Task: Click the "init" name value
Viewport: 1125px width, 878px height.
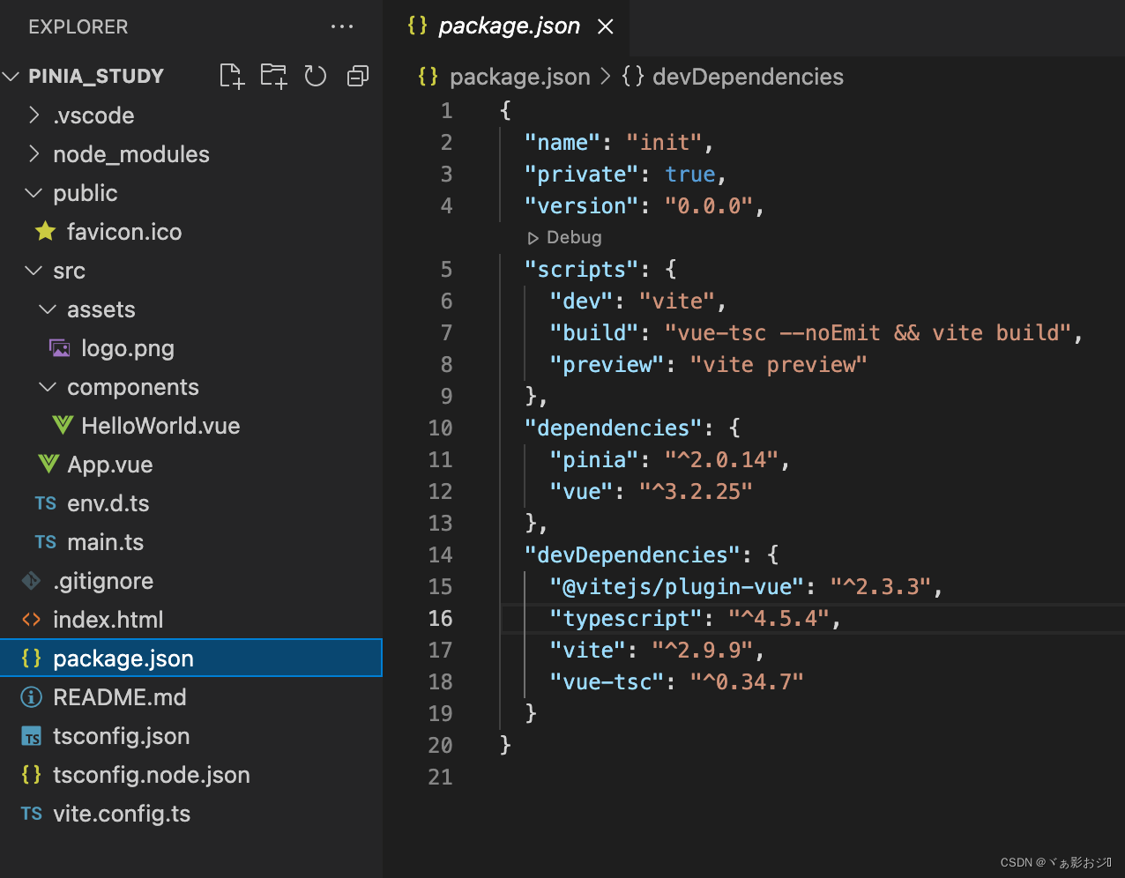Action: point(665,142)
